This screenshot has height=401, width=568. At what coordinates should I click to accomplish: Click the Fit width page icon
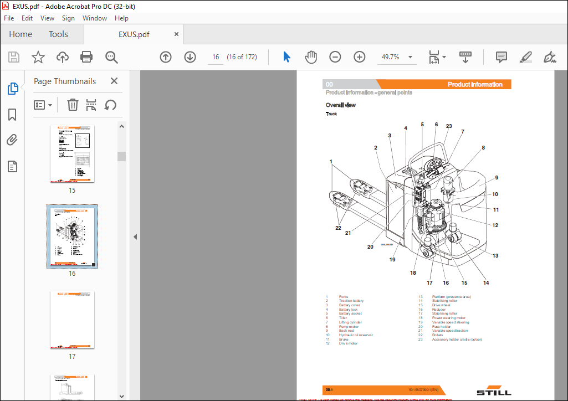point(433,57)
